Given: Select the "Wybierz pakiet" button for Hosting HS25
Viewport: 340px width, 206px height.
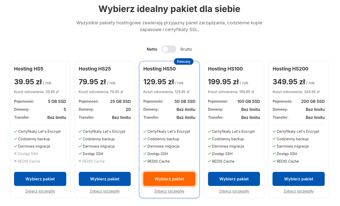Looking at the screenshot, I should point(105,179).
